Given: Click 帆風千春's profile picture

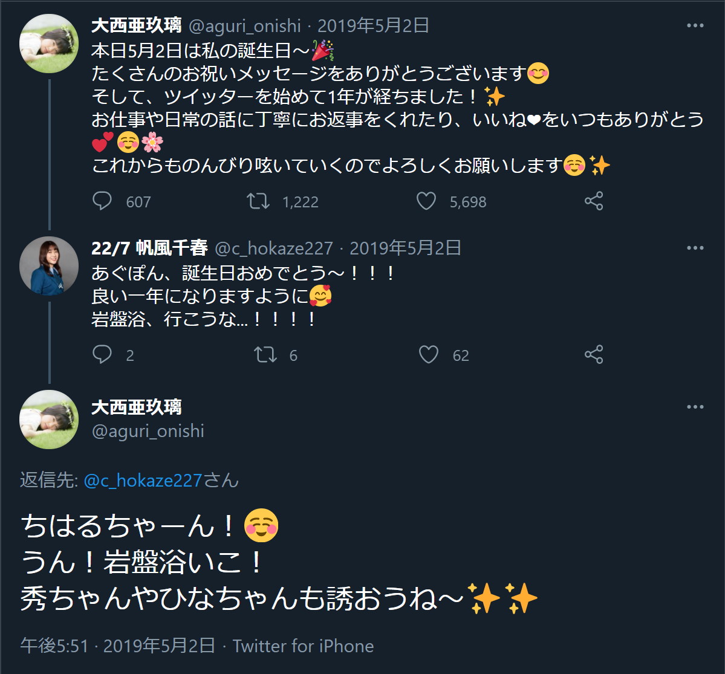Looking at the screenshot, I should (x=49, y=265).
